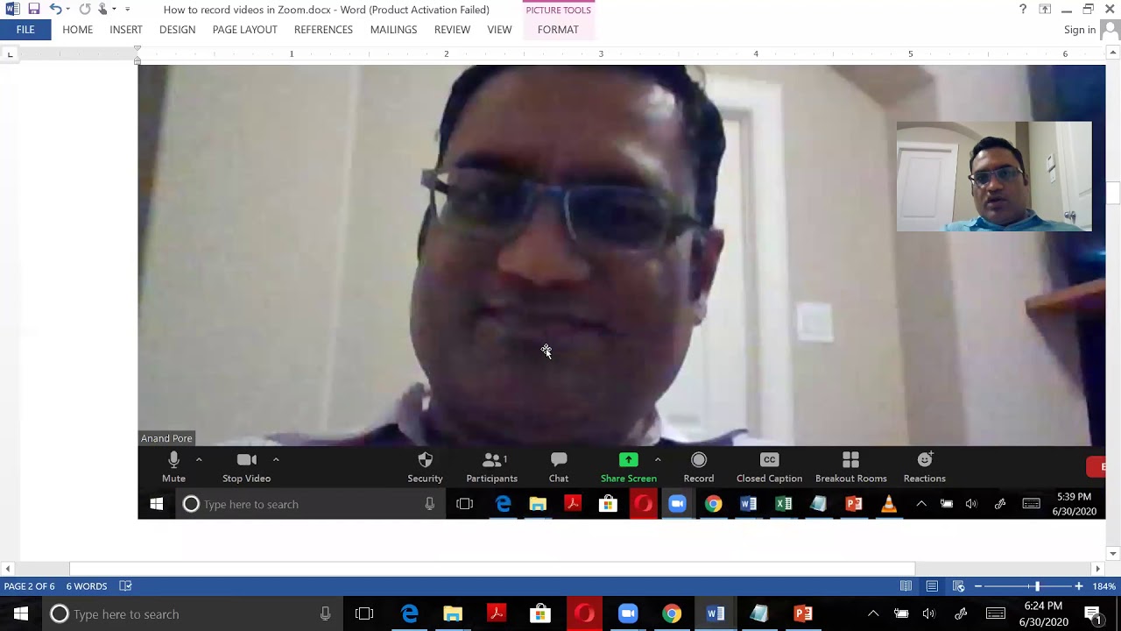Click the Word application icon in title bar

click(12, 10)
